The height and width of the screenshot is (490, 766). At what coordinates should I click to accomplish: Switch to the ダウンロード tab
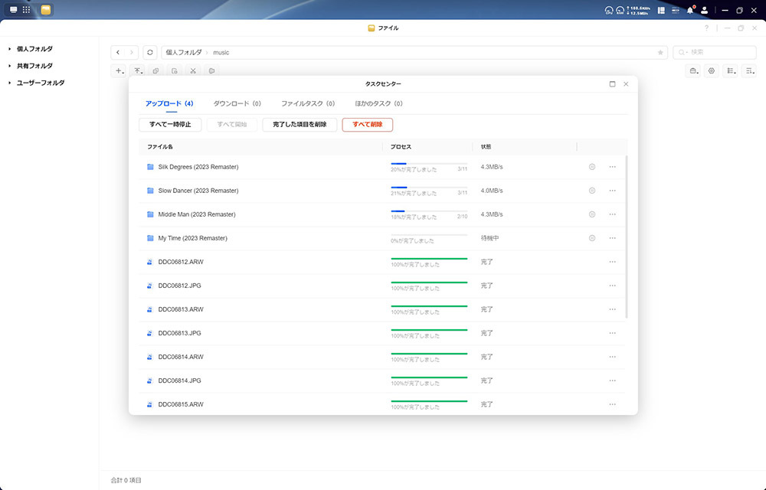point(237,103)
